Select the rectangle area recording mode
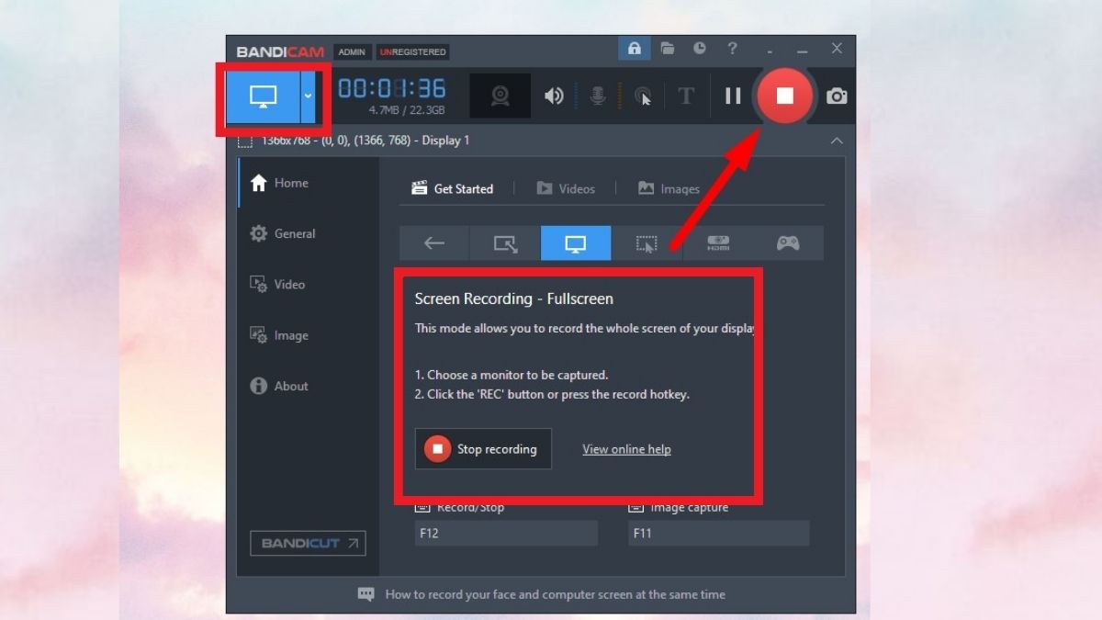1102x620 pixels. point(505,243)
